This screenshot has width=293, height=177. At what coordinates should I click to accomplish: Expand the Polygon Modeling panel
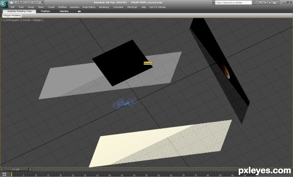coord(12,16)
